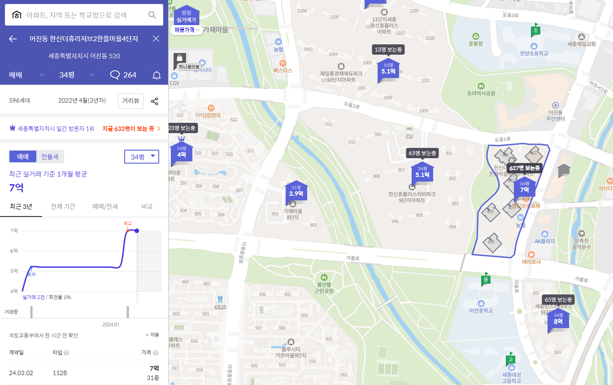Click the green 중 school flag

click(x=486, y=279)
